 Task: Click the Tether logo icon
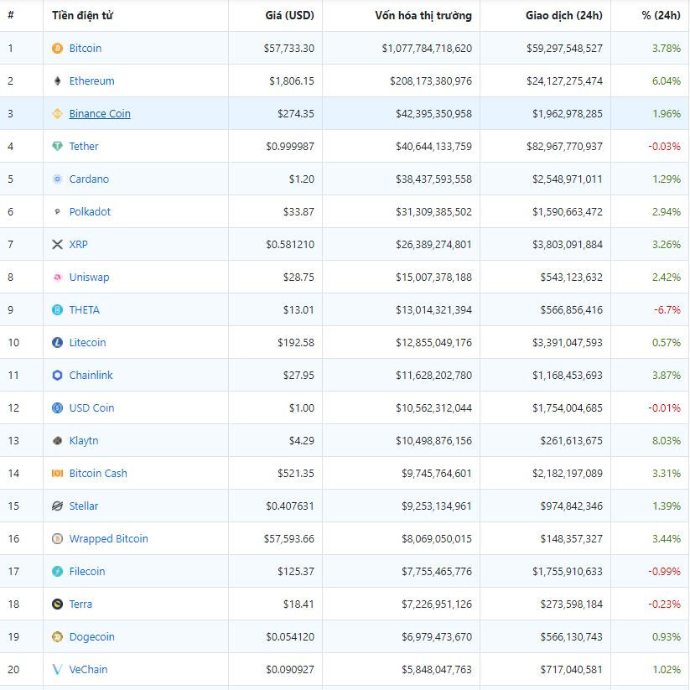57,146
